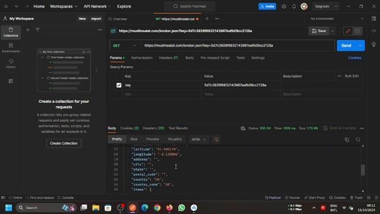Open the Save options dropdown arrow
Viewport: 380px width, 214px height.
[x=332, y=31]
